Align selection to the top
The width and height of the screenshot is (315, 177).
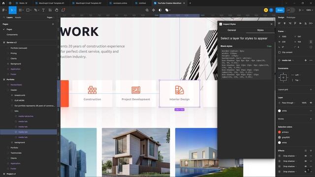tap(295, 23)
